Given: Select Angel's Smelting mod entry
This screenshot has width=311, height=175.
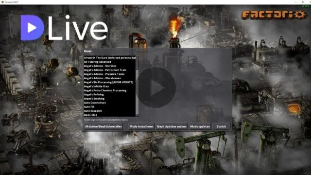Looking at the screenshot, I should 110,99.
